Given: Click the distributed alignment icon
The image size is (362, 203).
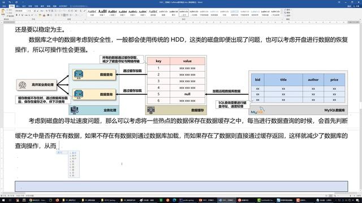Looking at the screenshot, I should (x=68, y=15).
